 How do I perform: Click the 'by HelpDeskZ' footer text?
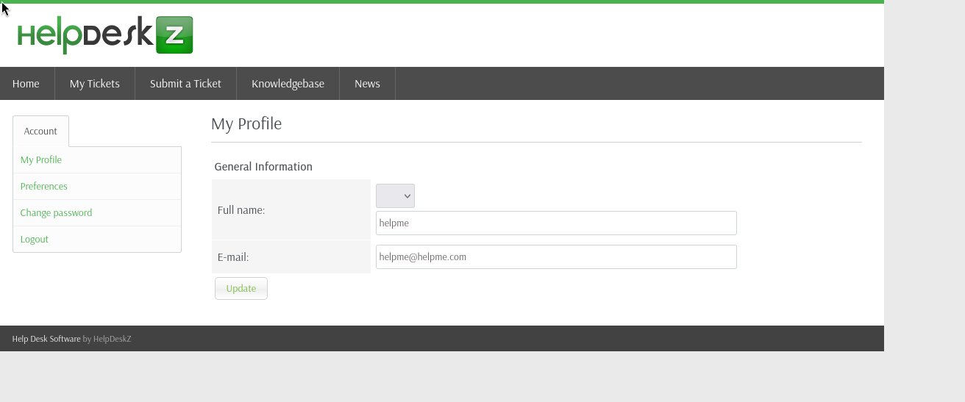tap(107, 339)
